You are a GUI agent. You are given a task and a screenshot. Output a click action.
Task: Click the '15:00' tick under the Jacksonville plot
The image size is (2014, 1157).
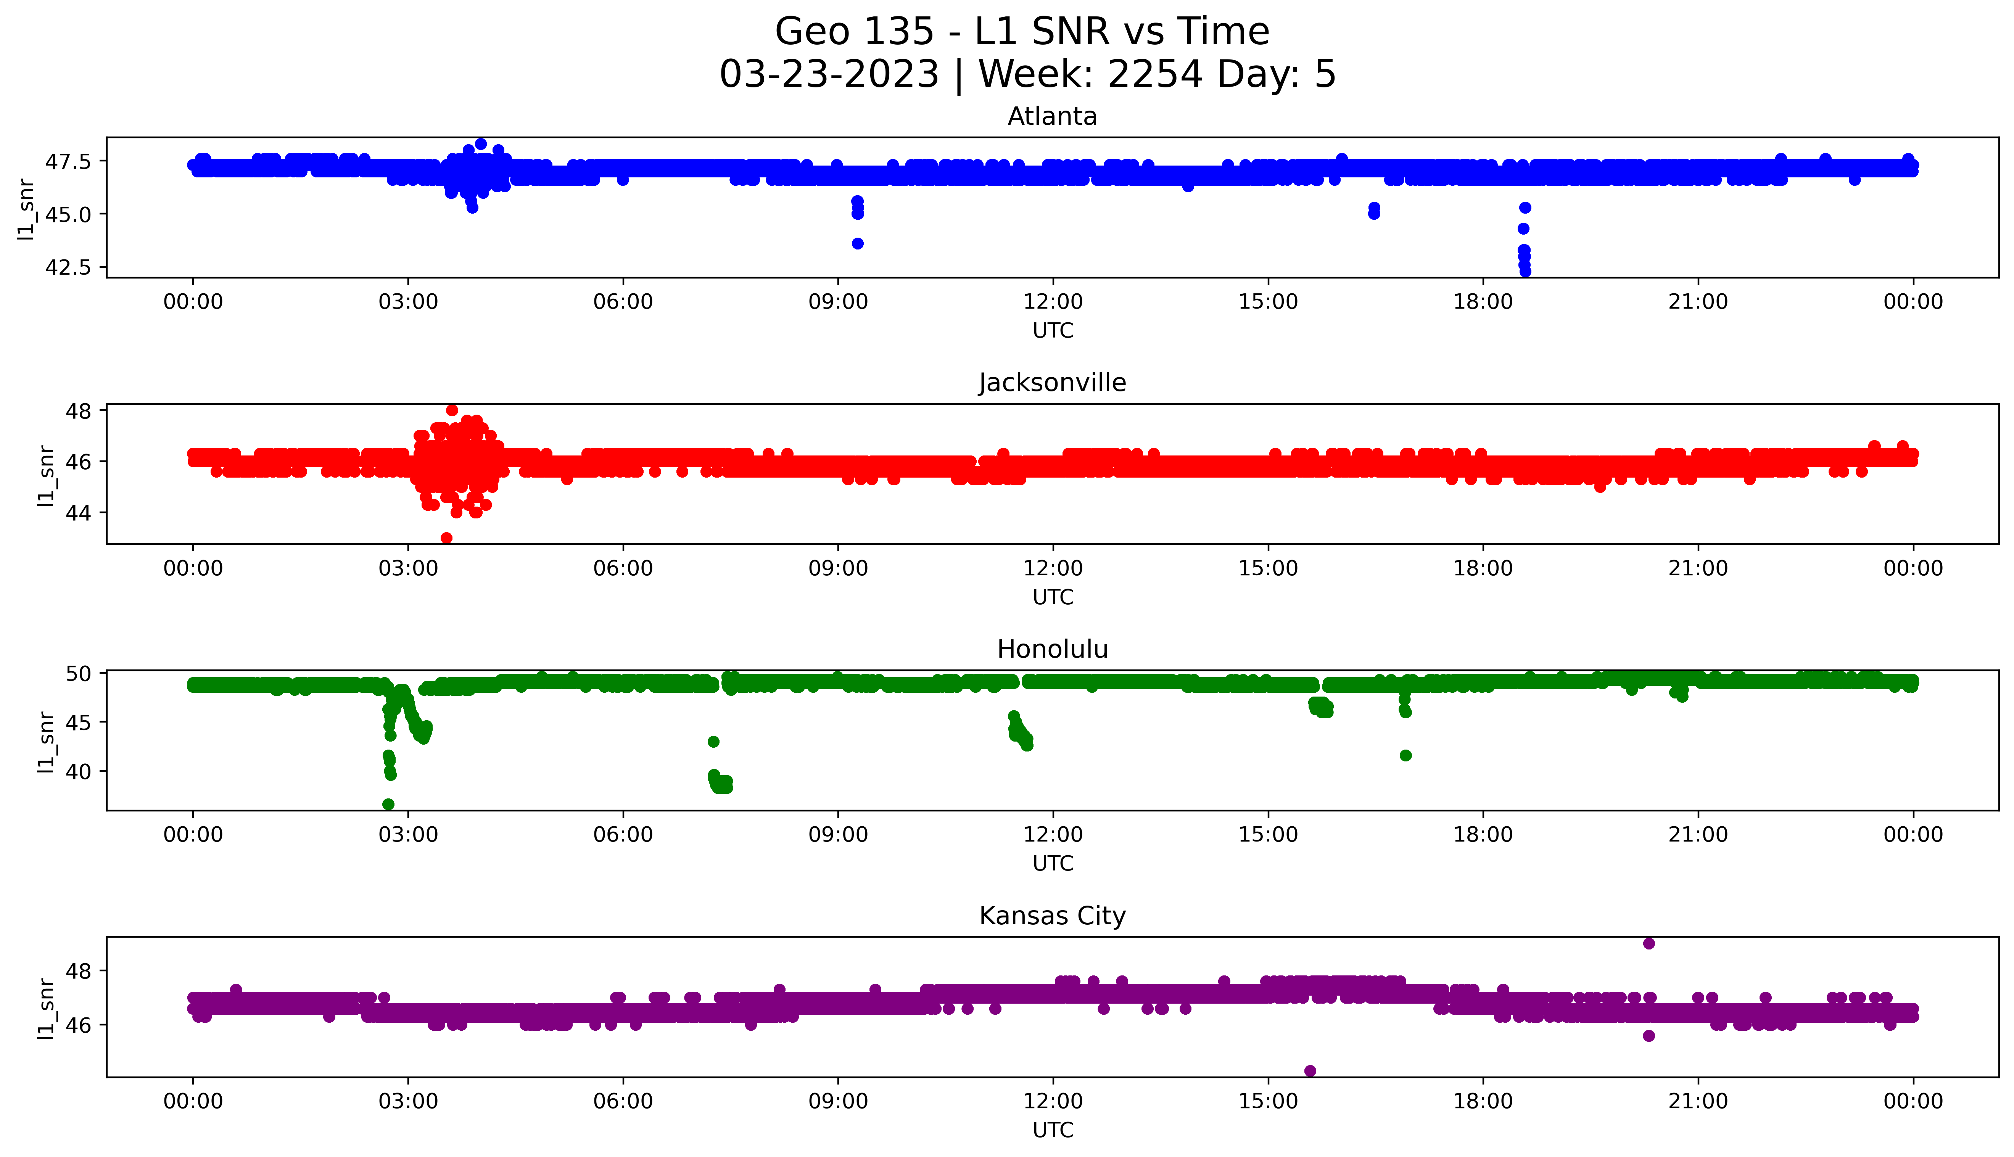pyautogui.click(x=1268, y=568)
